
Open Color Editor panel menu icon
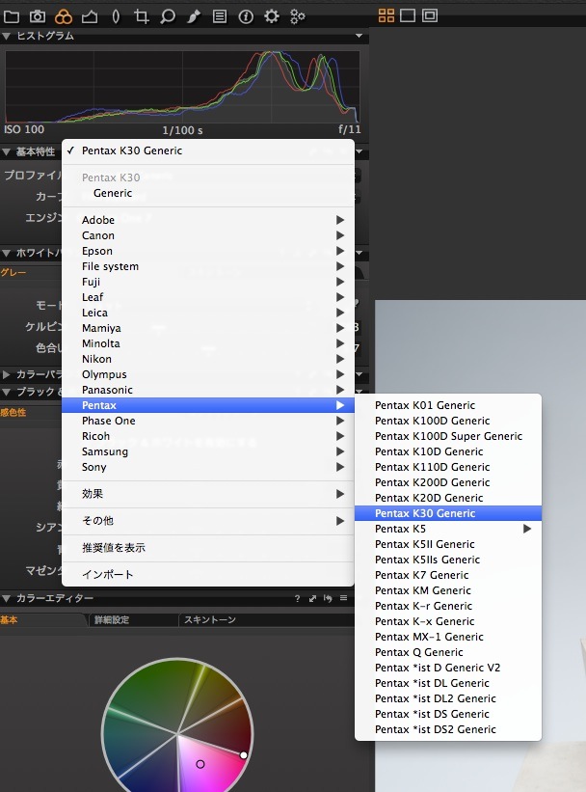point(344,598)
